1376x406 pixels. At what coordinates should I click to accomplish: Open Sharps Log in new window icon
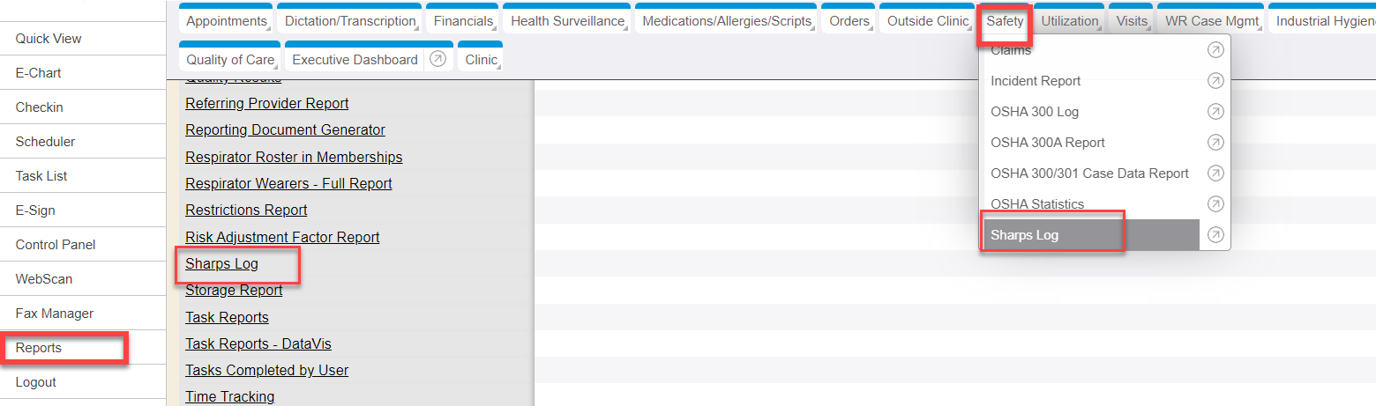tap(1215, 235)
